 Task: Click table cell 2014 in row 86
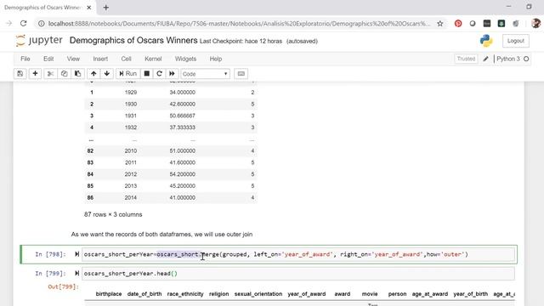(x=131, y=197)
